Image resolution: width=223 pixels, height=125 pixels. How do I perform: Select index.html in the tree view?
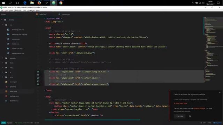(13, 91)
